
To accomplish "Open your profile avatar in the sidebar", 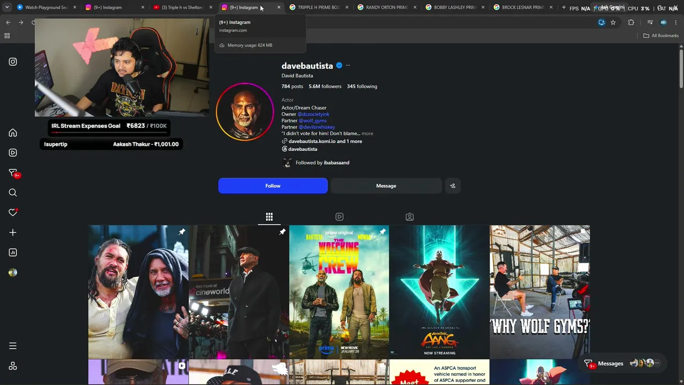I will pos(13,272).
